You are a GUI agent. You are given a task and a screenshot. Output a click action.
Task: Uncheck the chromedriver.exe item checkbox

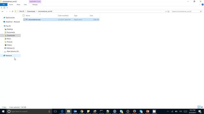(25, 20)
